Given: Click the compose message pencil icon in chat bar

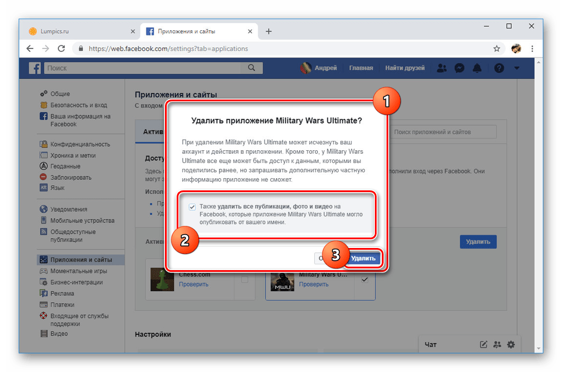Looking at the screenshot, I should (483, 345).
